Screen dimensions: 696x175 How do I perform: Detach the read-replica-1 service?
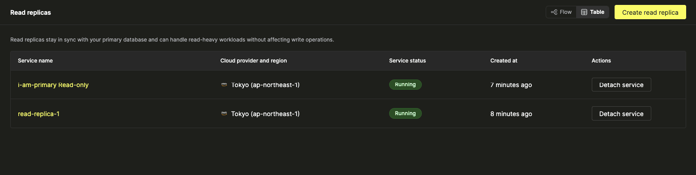[x=621, y=114]
